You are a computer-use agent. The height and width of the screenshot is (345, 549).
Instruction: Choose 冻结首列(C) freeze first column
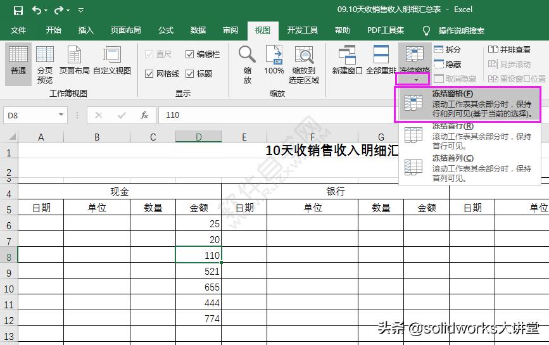pos(469,168)
